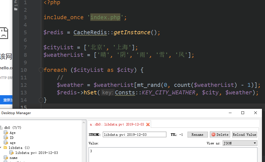Click the Delete key button
This screenshot has width=265, height=162.
click(x=220, y=134)
